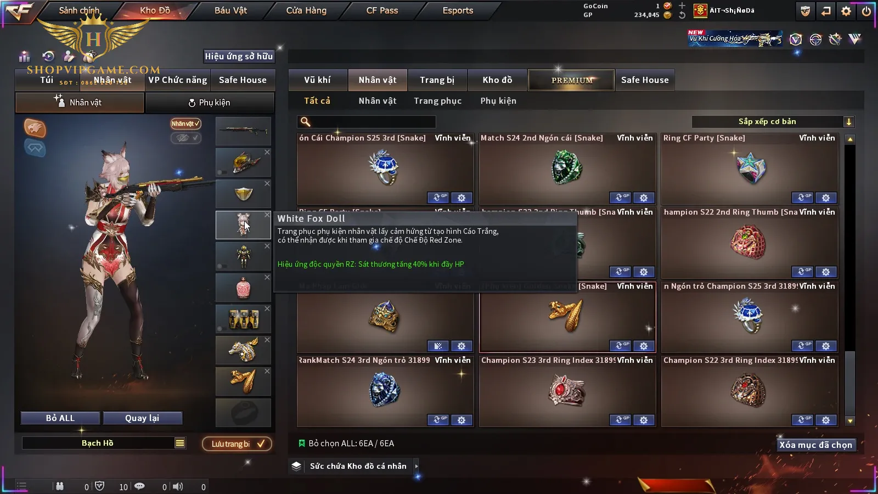Open the Cửa Hàng menu
Screen dimensions: 878x494
click(306, 10)
